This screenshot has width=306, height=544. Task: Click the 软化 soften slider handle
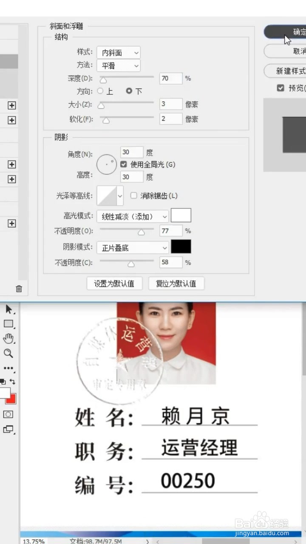click(106, 120)
